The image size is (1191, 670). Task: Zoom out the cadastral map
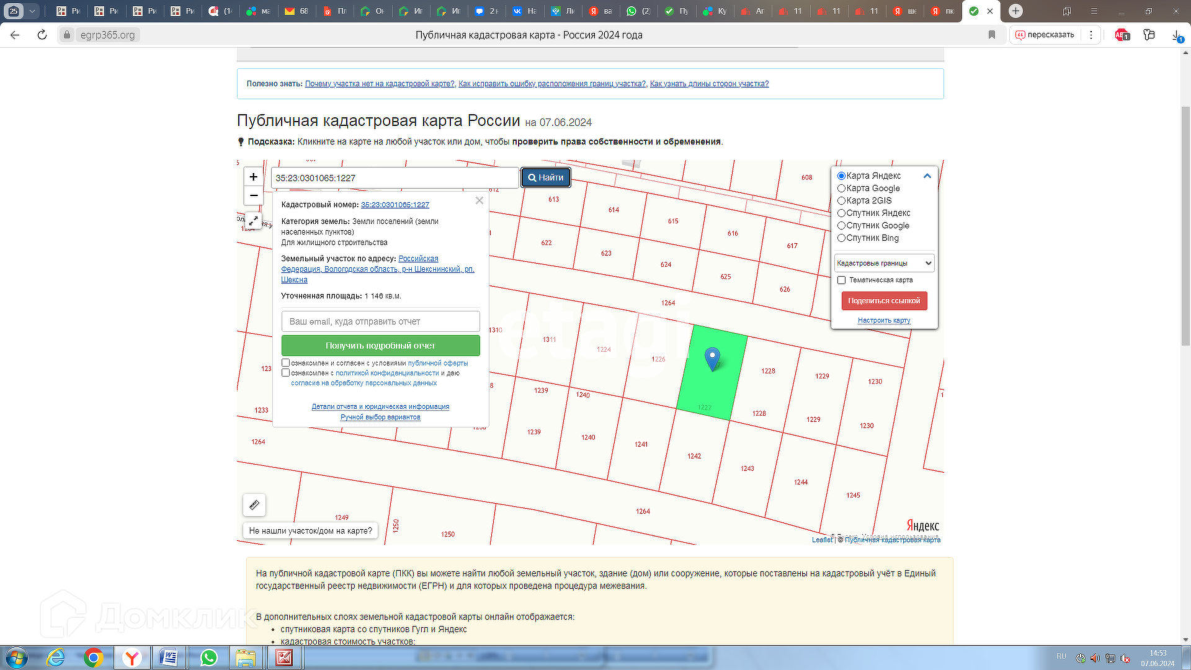[x=253, y=195]
